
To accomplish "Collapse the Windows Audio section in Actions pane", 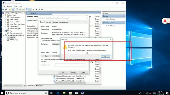I will pyautogui.click(x=124, y=23).
